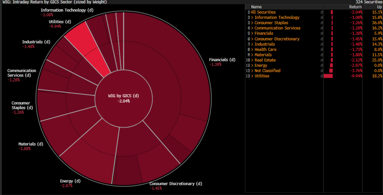Image resolution: width=383 pixels, height=195 pixels.
Task: Click the Industrials (d) chart label
Action: (36, 42)
